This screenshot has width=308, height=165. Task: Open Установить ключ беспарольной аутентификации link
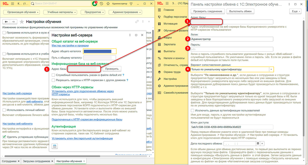point(82,138)
